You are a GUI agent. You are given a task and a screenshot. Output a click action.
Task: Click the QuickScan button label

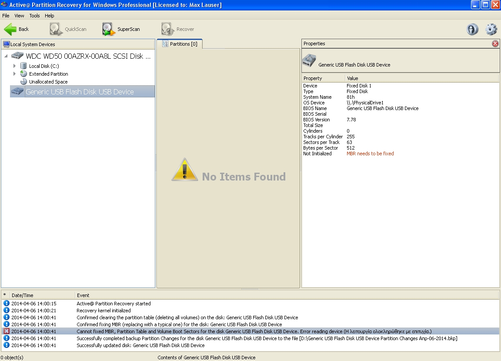pyautogui.click(x=75, y=29)
